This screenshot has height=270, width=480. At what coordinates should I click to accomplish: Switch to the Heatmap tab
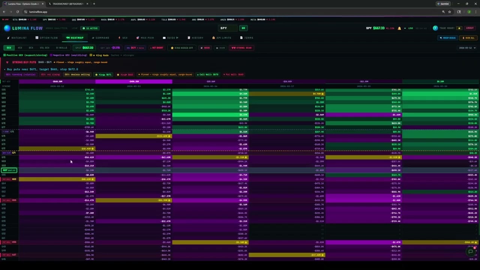tap(75, 38)
